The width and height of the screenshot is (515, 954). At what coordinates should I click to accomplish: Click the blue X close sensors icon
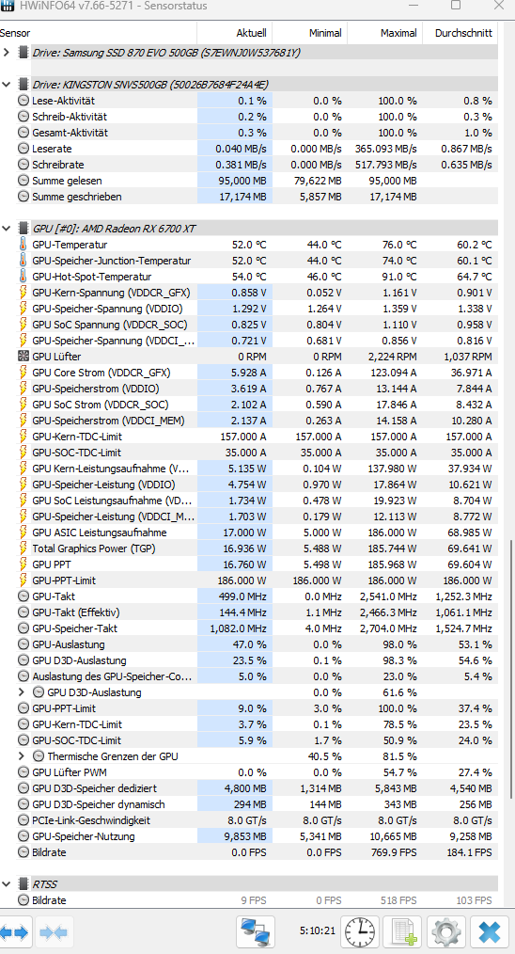tap(490, 931)
